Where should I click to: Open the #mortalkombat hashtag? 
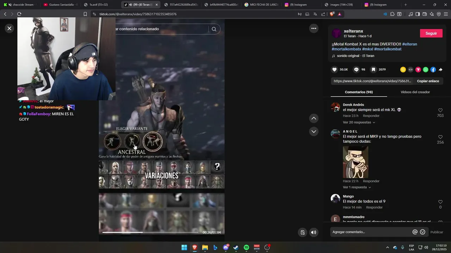click(388, 49)
